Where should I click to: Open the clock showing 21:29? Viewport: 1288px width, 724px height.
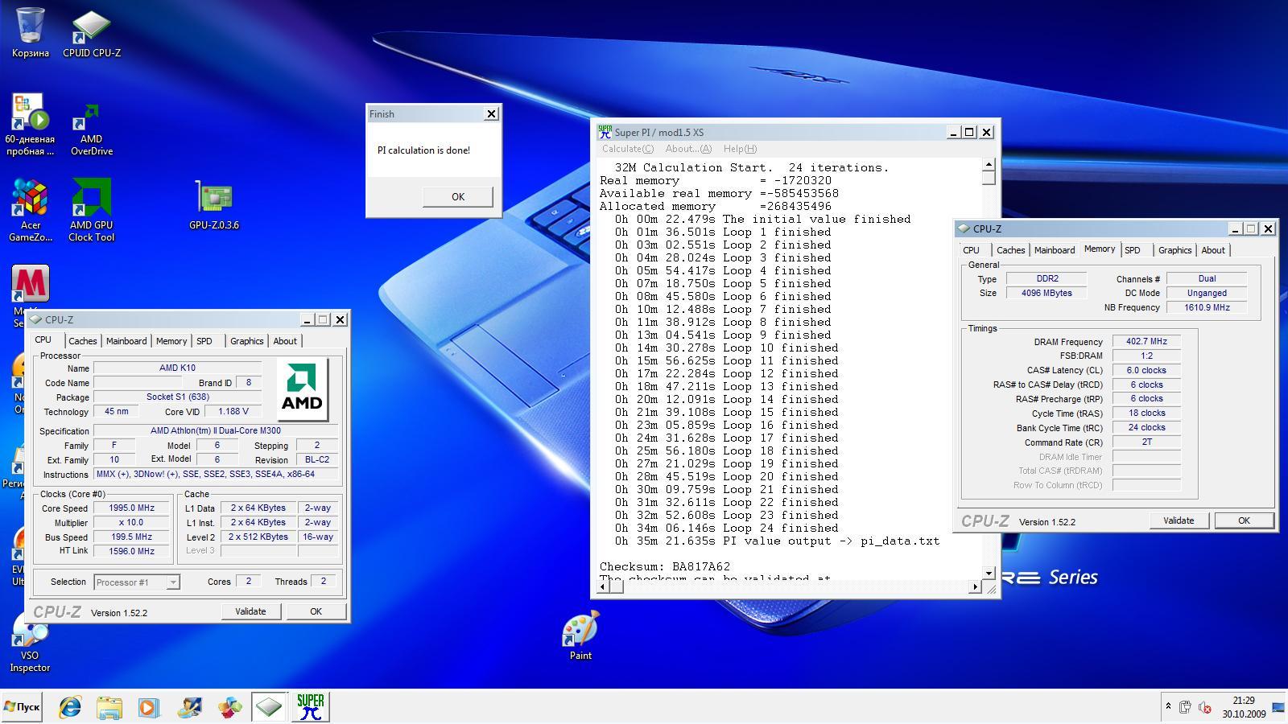[x=1244, y=707]
